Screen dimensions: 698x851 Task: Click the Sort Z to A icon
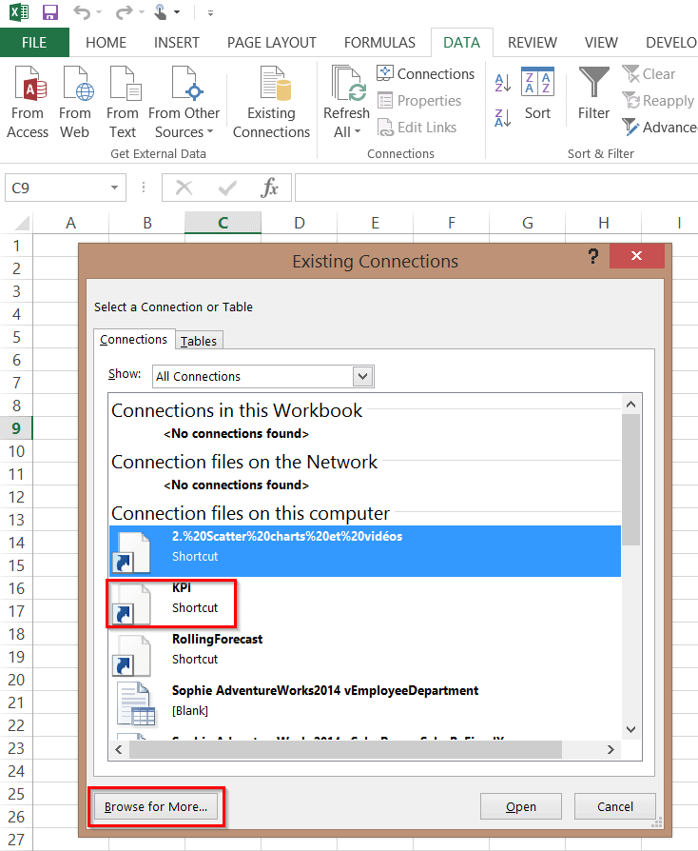pos(504,118)
